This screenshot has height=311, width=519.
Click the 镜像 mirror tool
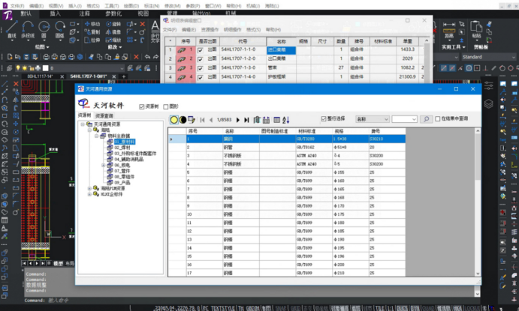113,32
